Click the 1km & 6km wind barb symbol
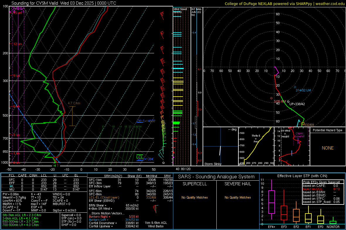 (156, 209)
